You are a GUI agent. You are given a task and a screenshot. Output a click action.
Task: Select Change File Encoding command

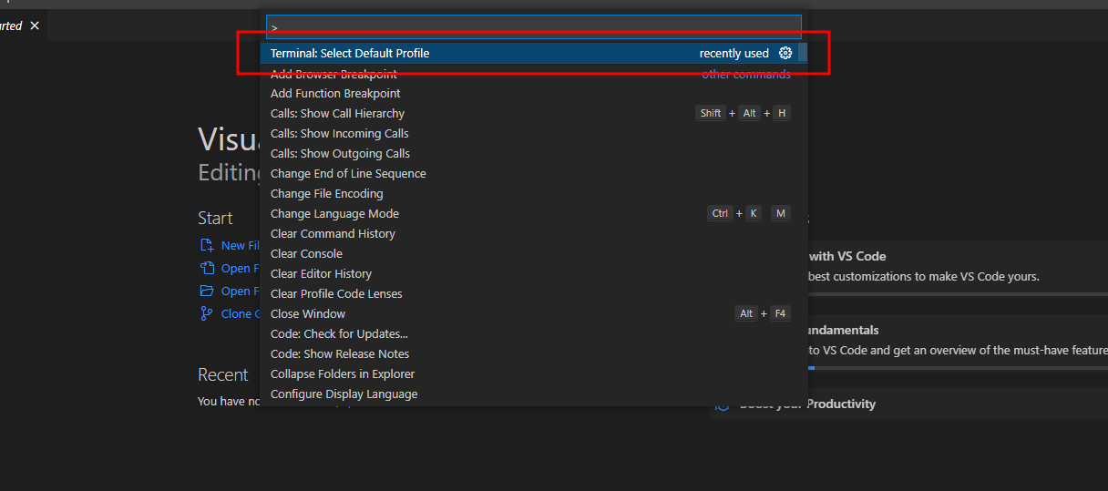(529, 193)
